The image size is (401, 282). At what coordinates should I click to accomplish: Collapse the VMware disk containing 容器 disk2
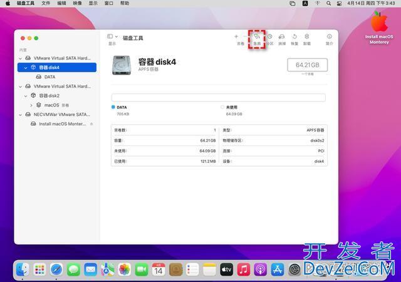(x=21, y=86)
